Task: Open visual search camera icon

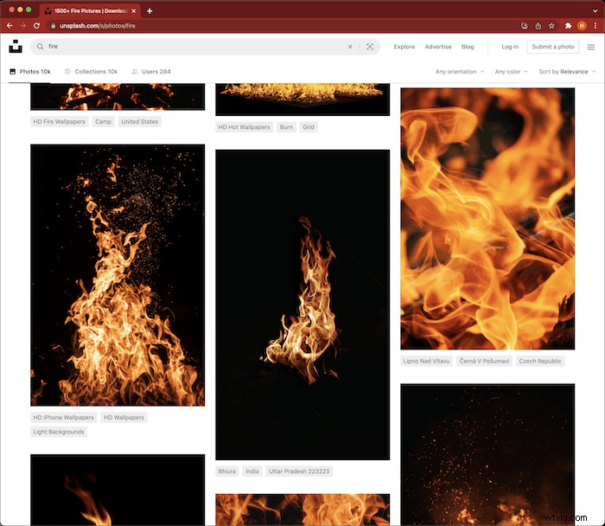Action: click(x=370, y=47)
